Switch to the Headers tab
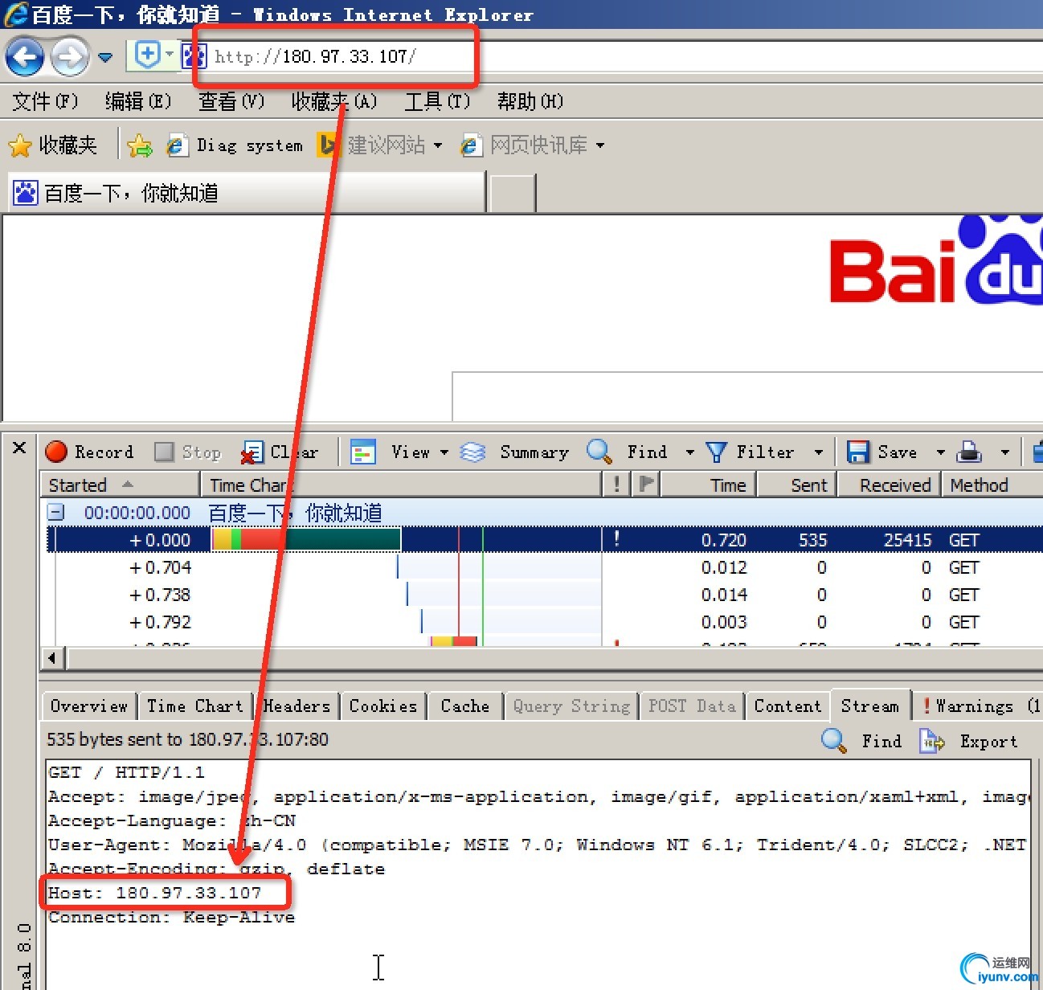 click(297, 706)
